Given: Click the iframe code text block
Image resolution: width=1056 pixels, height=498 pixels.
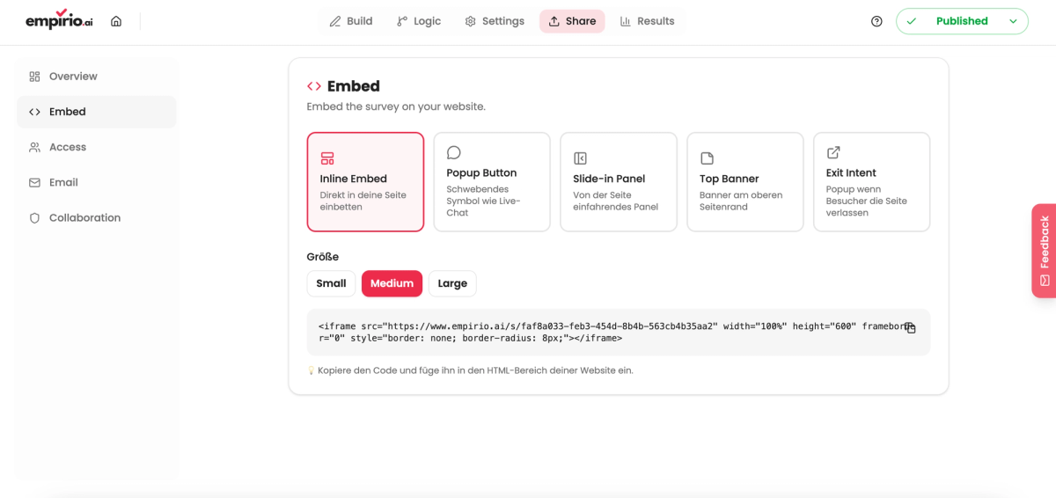Looking at the screenshot, I should coord(618,332).
